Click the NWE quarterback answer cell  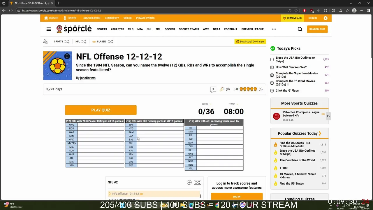[101, 125]
